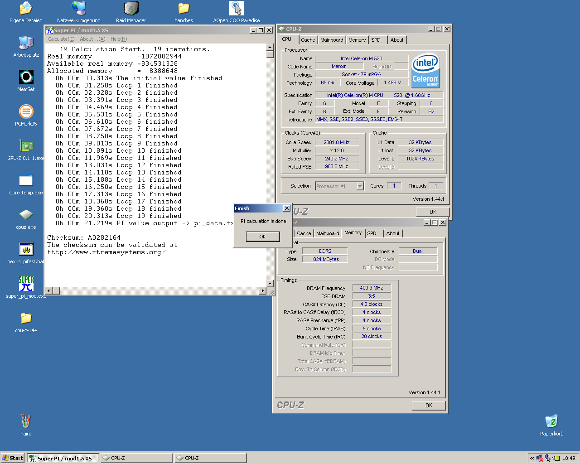The width and height of the screenshot is (580, 464).
Task: Switch to Mainboard tab in lower CPU-Z
Action: click(328, 233)
